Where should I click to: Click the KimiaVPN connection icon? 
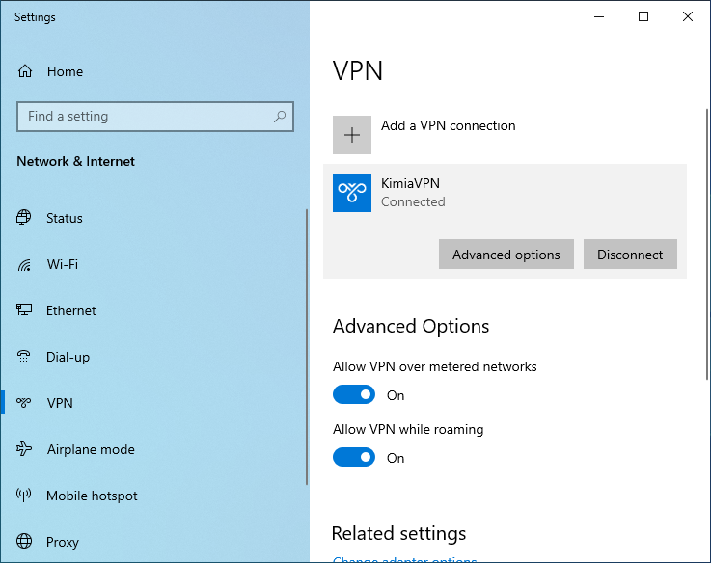click(x=352, y=193)
